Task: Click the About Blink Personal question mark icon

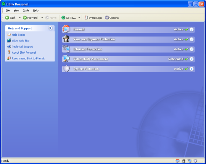Action: point(9,53)
